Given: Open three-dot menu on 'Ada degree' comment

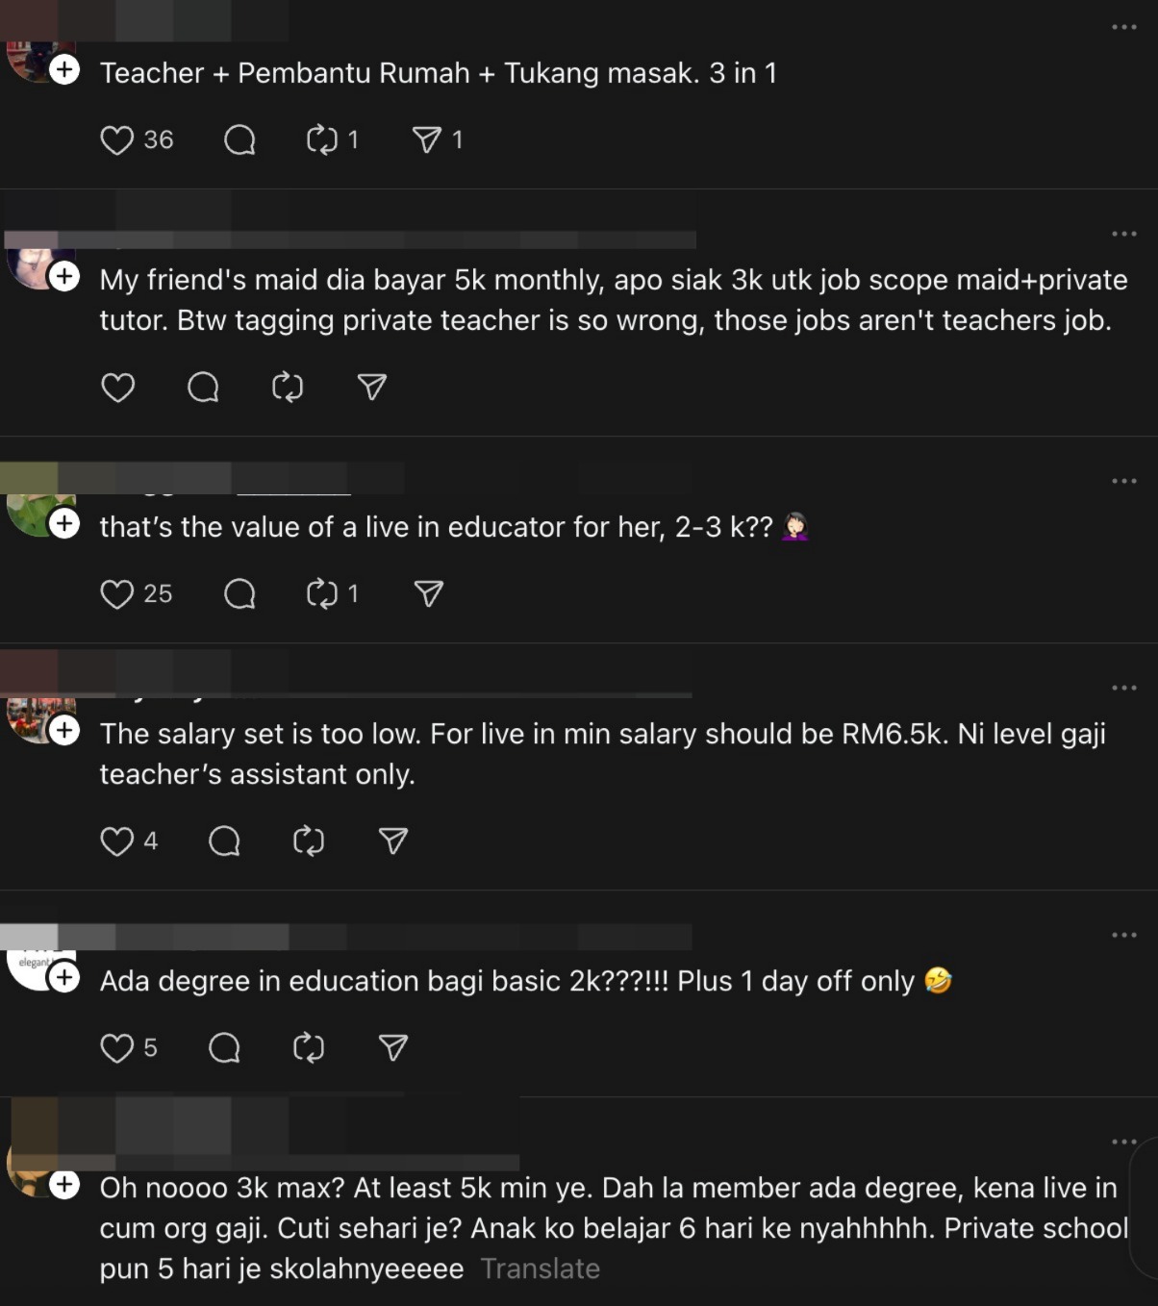Looking at the screenshot, I should coord(1123,935).
